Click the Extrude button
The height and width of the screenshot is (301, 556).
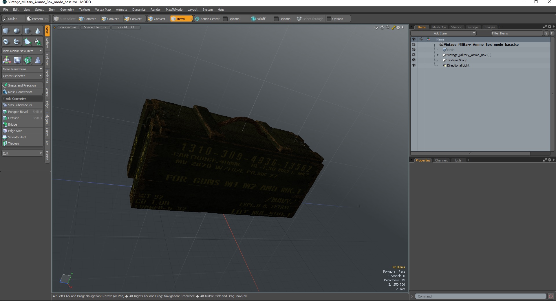(22, 118)
